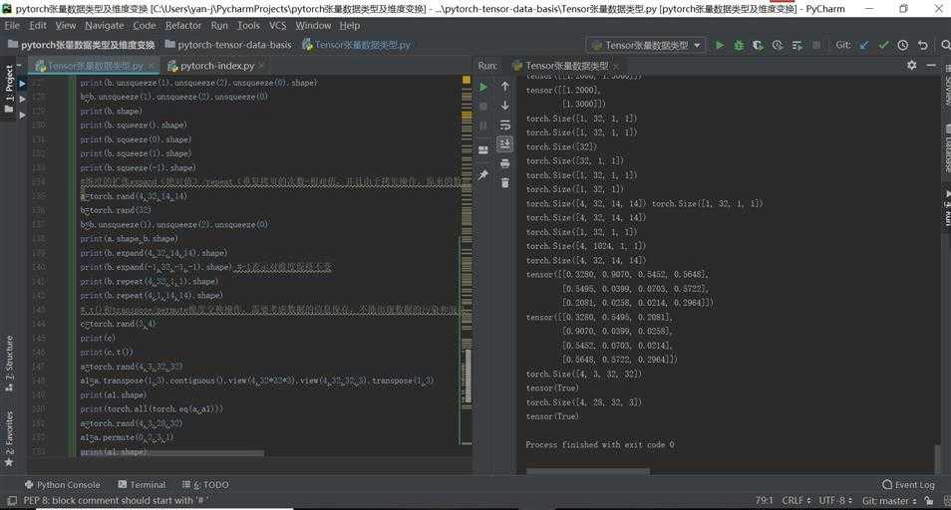Print the Run console output
The width and height of the screenshot is (951, 510).
click(x=504, y=163)
